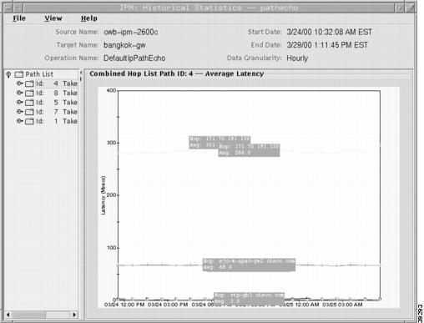Open the File menu
This screenshot has width=424, height=323.
pos(19,18)
